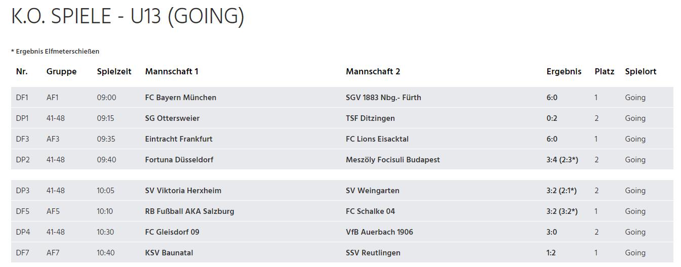The height and width of the screenshot is (267, 681).
Task: Open Fortuna Düsseldorf team entry
Action: coord(179,160)
